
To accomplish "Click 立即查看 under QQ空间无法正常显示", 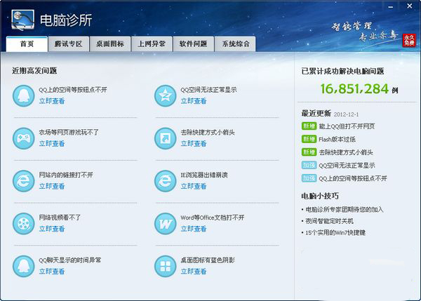I will 194,101.
